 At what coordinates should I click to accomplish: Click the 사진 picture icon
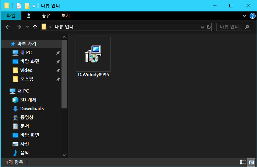point(15,144)
